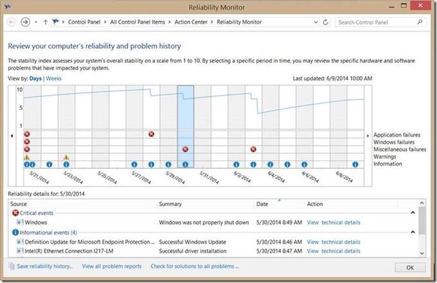Screen dimensions: 437x283
Task: Click scroll up arrow of details list
Action: pos(422,203)
